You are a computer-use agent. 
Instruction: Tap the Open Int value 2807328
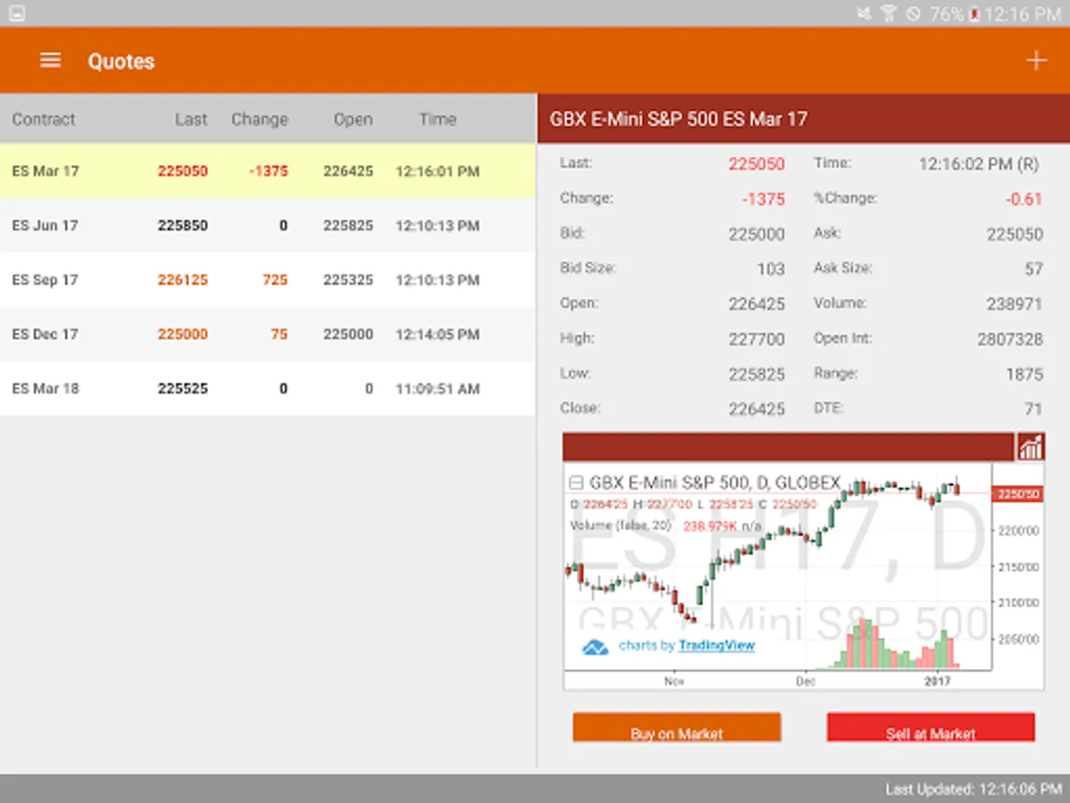pyautogui.click(x=1010, y=340)
